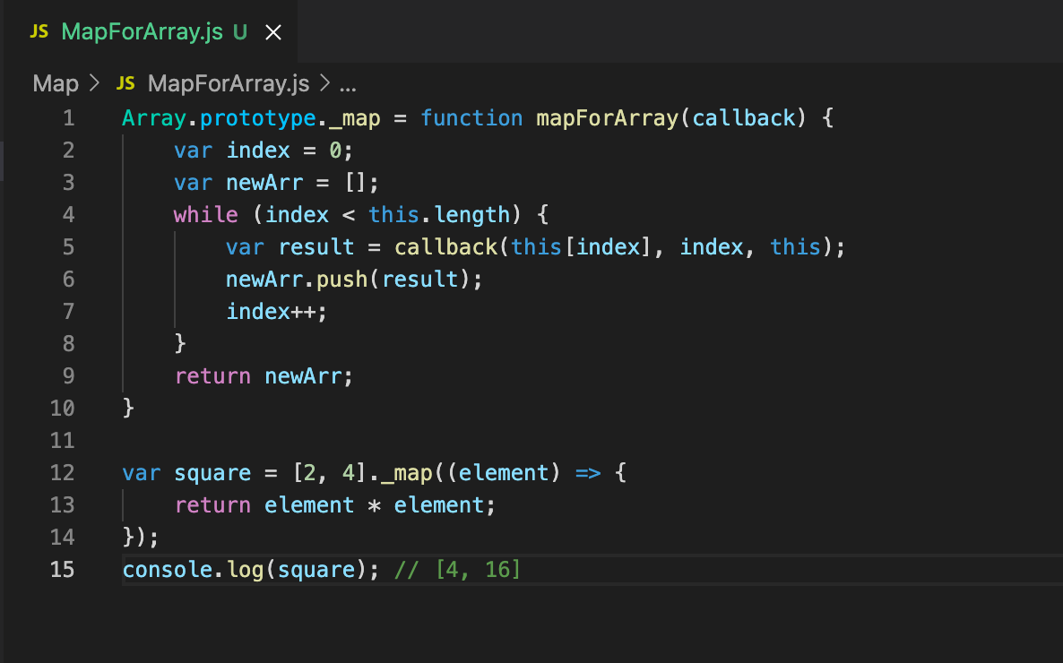The image size is (1063, 663).
Task: Click the JS file type icon on the tab
Action: pos(38,30)
